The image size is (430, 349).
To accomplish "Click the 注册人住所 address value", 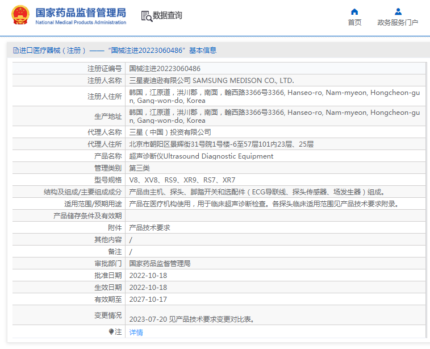I will [274, 96].
